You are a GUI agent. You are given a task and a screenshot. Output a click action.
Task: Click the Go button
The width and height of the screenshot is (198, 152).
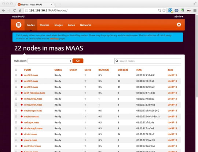78,61
